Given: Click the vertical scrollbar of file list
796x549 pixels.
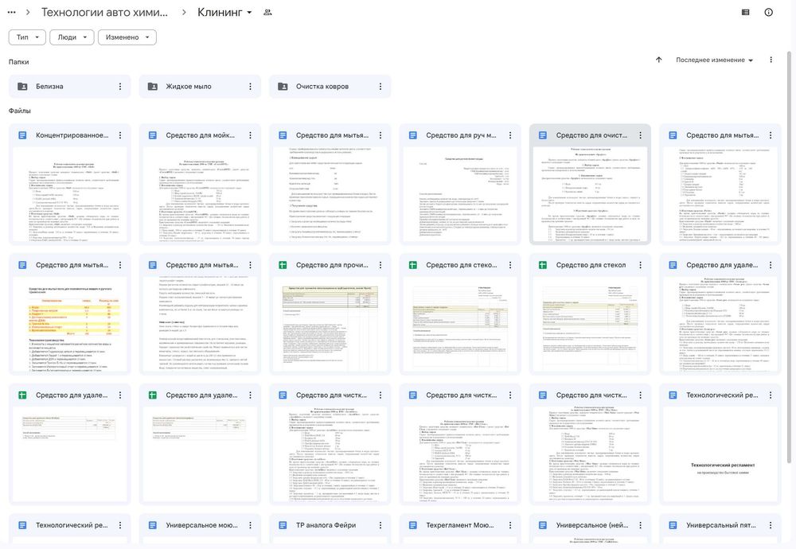Looking at the screenshot, I should coord(789,257).
